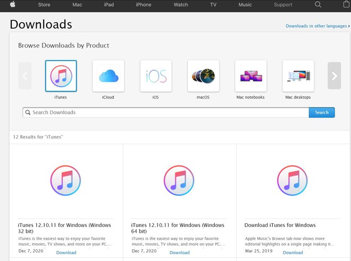
Task: Download iTunes 12.10.11 Windows 32 bit
Action: coord(66,252)
